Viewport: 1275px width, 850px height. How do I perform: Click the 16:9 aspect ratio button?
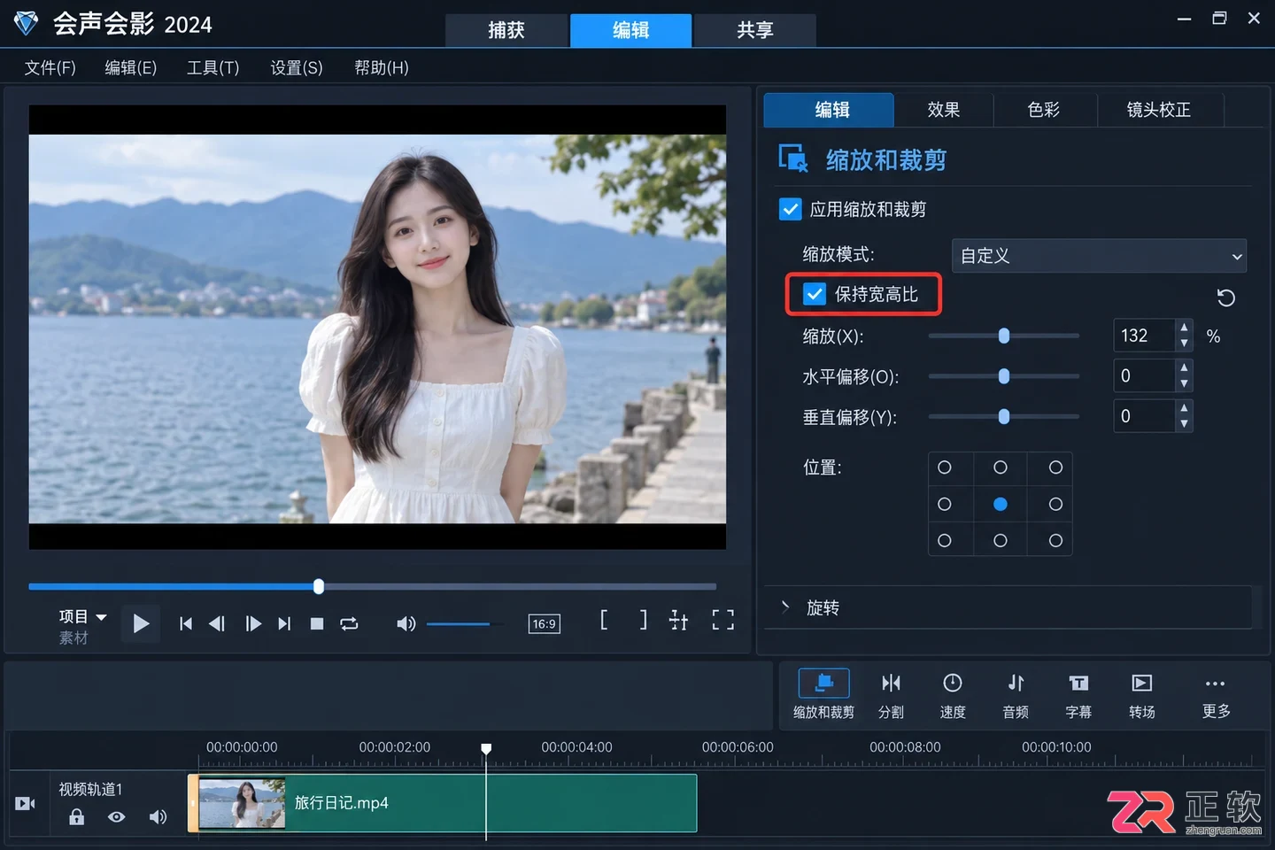[544, 623]
